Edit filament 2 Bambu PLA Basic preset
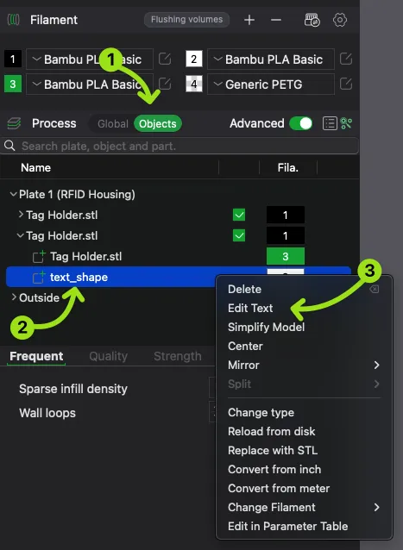The image size is (403, 550). (346, 59)
